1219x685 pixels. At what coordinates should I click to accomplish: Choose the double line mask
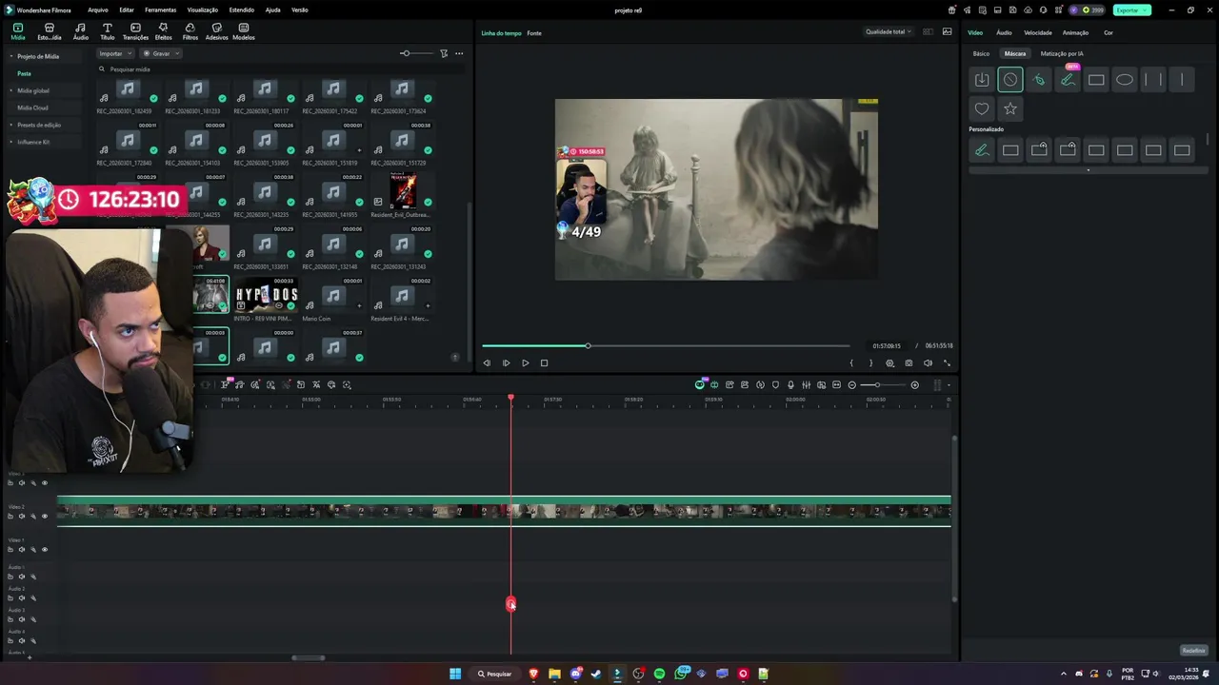tap(1153, 80)
